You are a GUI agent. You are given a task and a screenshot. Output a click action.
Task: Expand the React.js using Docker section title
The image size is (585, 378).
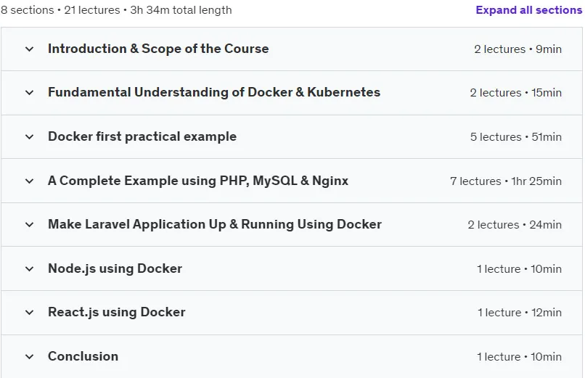pos(116,312)
